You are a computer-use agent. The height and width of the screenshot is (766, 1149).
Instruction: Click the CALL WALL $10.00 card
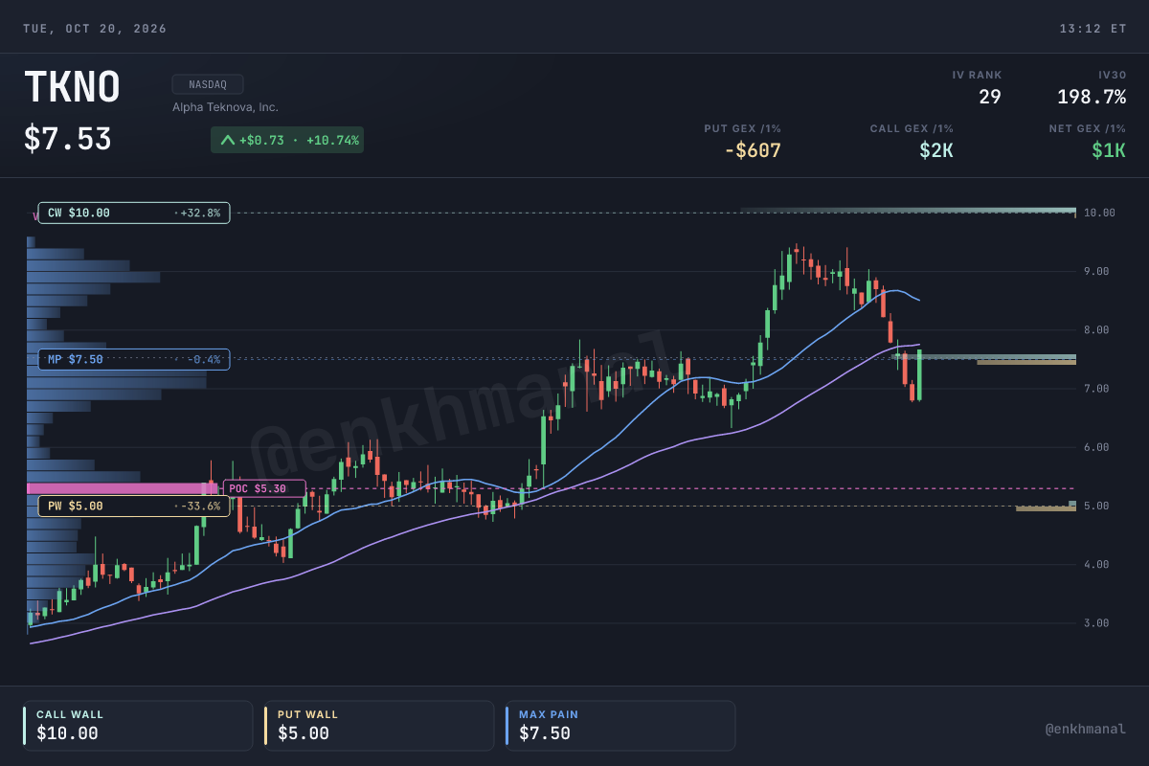pyautogui.click(x=138, y=726)
